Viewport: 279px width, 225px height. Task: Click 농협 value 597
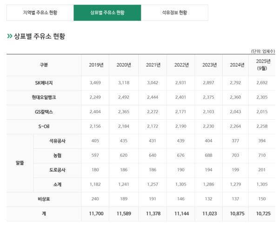point(95,155)
